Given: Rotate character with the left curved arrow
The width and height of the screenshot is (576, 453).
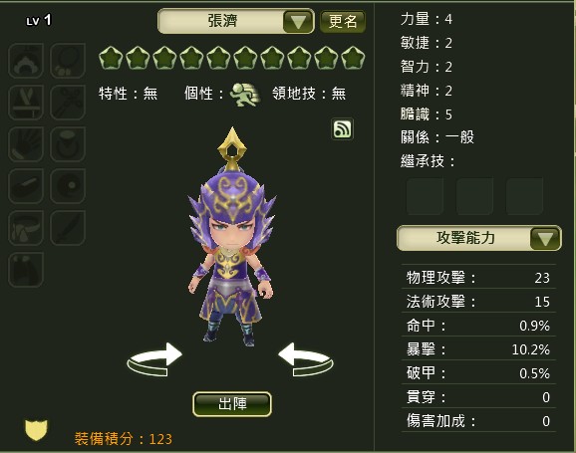Looking at the screenshot, I should pos(154,359).
